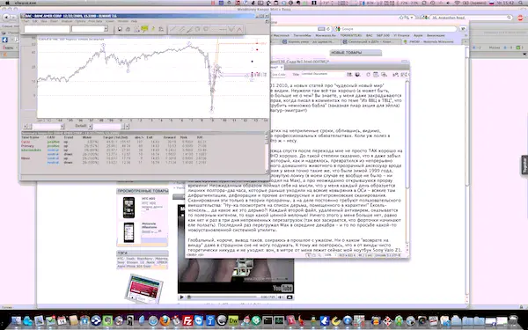Click the print icon in chart toolbar
Screen dimensions: 528x330
click(128, 29)
